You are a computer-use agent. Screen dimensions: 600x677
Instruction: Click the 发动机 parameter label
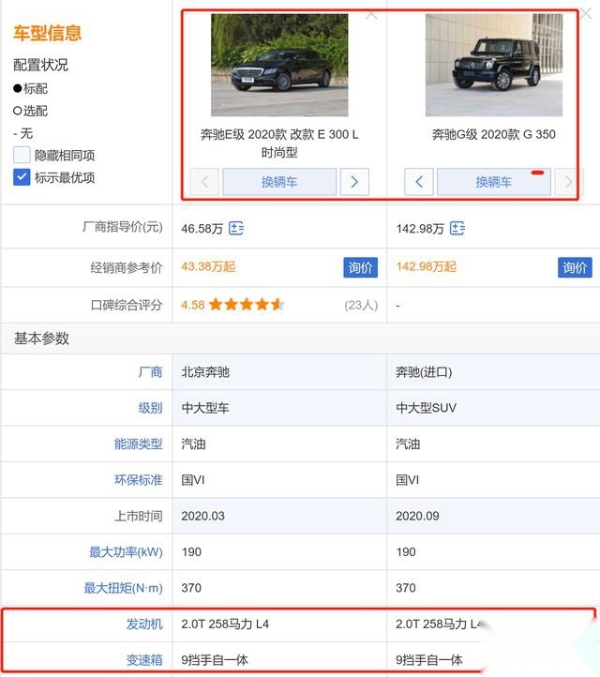tap(144, 624)
